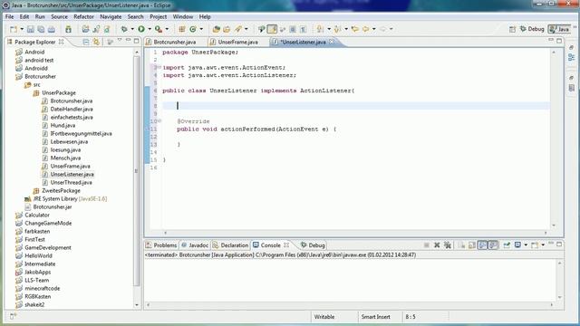Toggle Mark Occurrences highlighted icon
The height and width of the screenshot is (326, 580).
[272, 29]
